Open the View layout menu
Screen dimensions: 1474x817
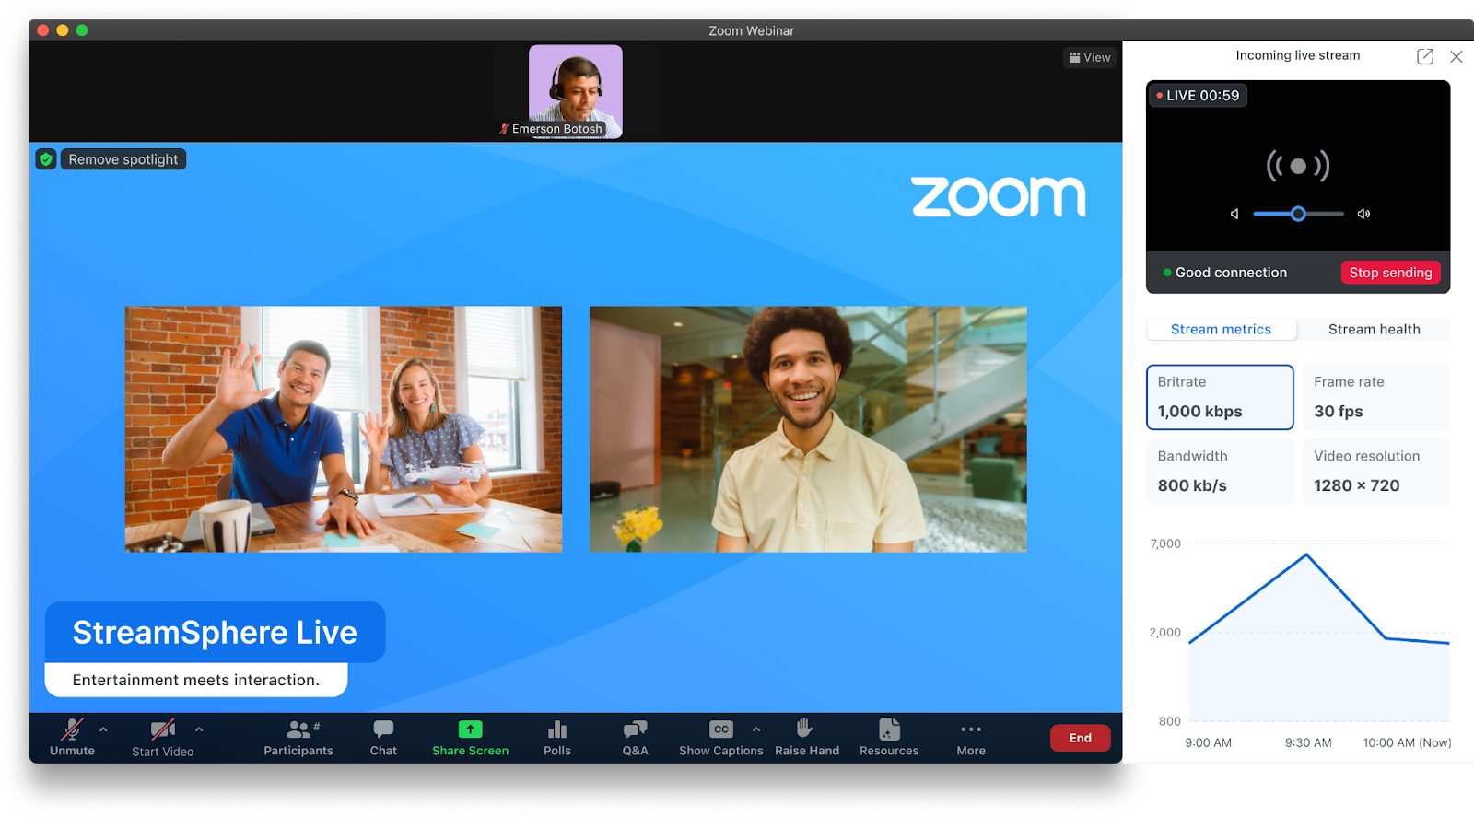coord(1090,57)
